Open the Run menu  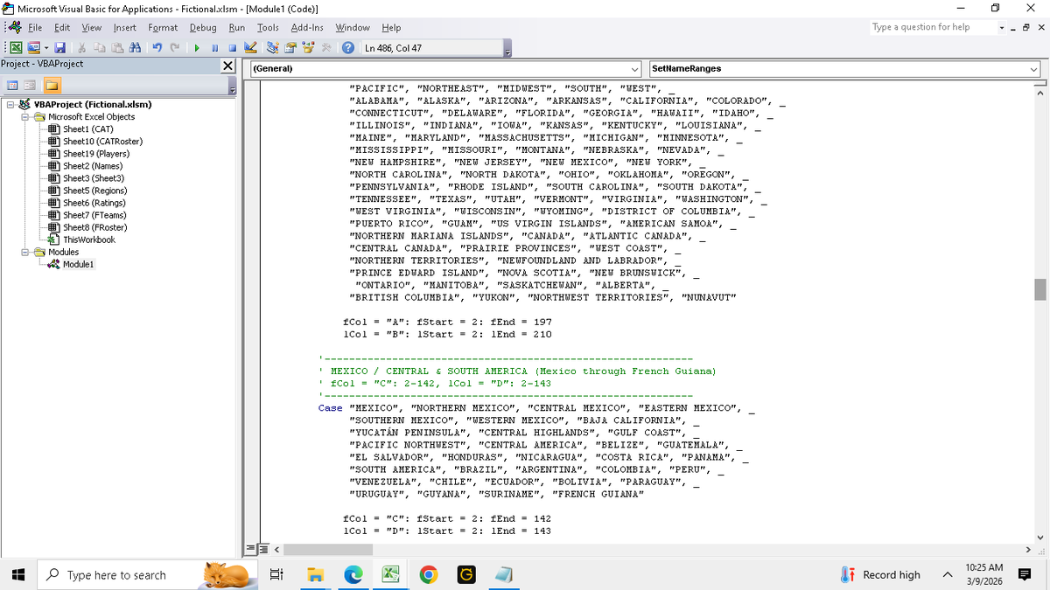pyautogui.click(x=236, y=28)
